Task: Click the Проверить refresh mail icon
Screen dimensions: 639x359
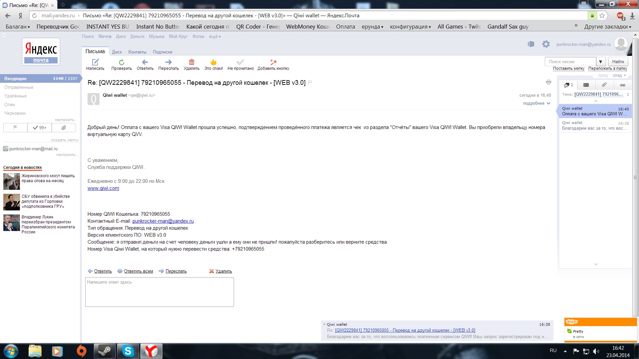Action: [x=121, y=62]
